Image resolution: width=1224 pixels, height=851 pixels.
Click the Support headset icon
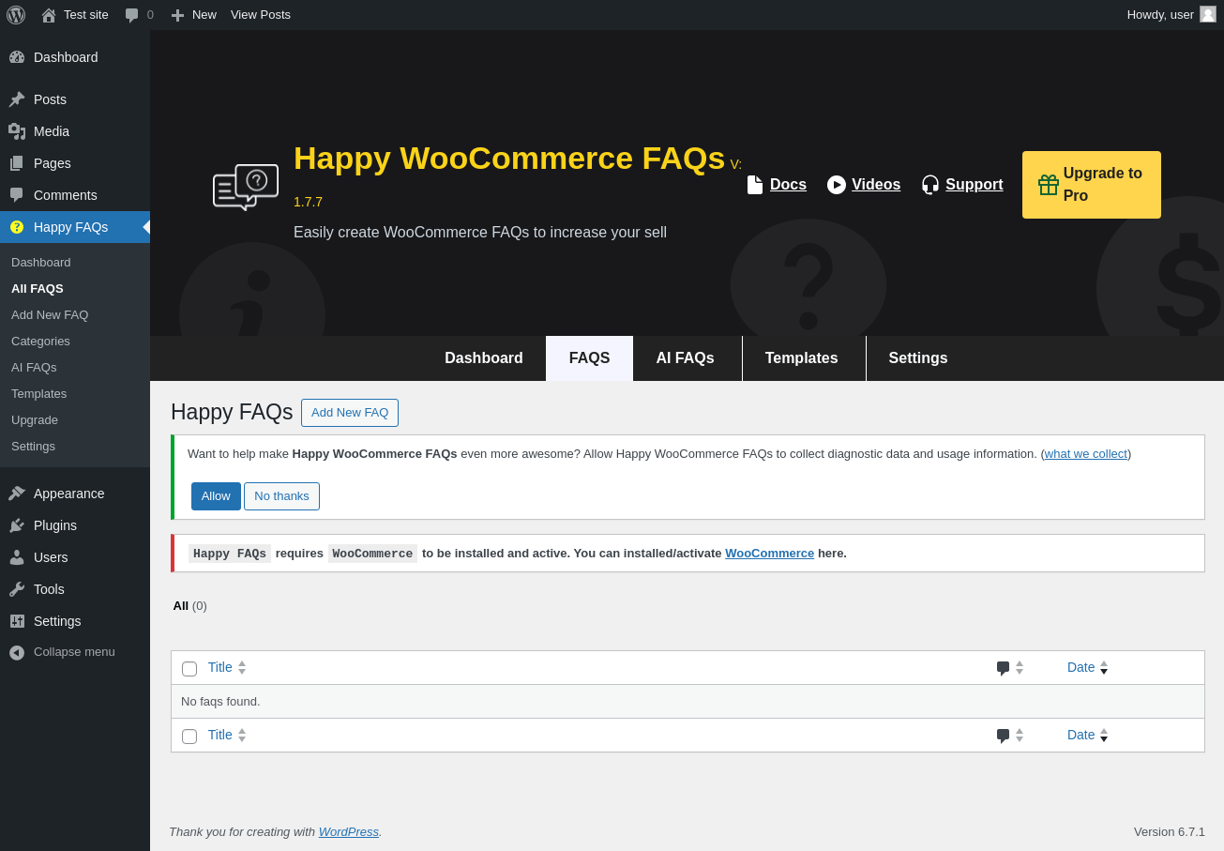pyautogui.click(x=930, y=185)
